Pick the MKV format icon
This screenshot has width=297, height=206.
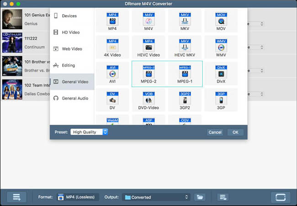tap(185, 19)
